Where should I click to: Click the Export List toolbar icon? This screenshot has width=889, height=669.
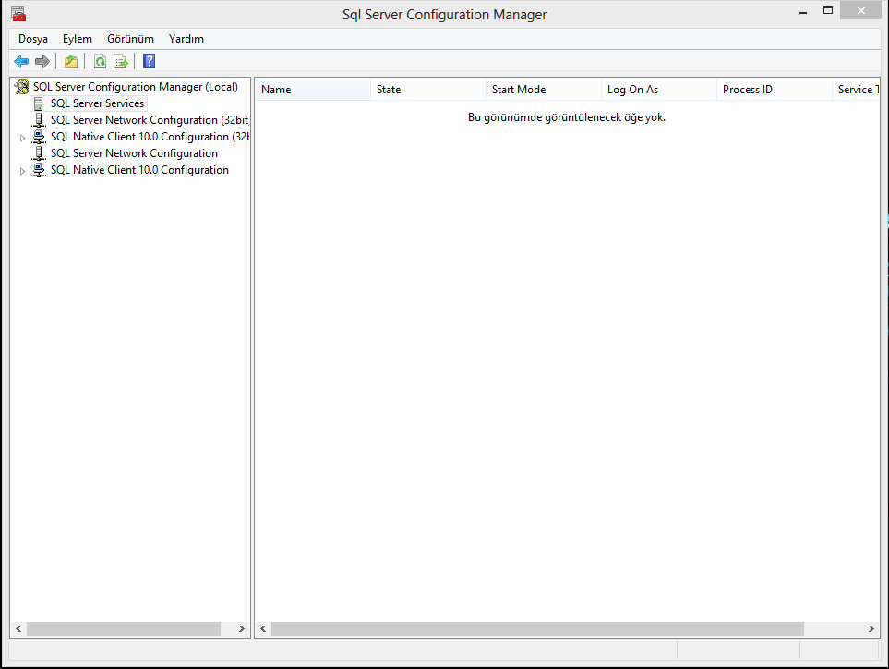point(120,62)
